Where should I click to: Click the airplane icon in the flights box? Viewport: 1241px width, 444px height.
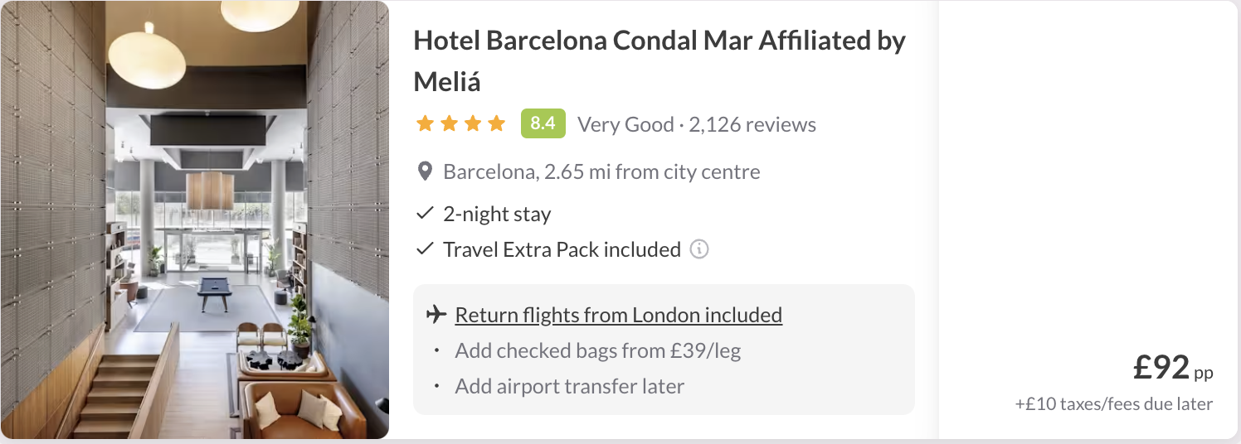point(436,315)
